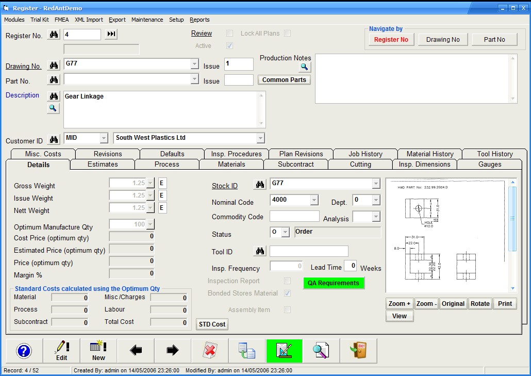The height and width of the screenshot is (376, 531).
Task: Open the Production Notes magnifier icon
Action: tap(304, 67)
